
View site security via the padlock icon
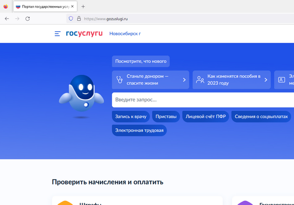(x=79, y=19)
